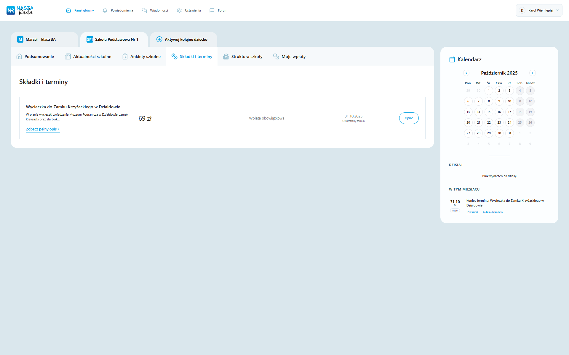Click the plus icon to activate another child

click(x=159, y=39)
